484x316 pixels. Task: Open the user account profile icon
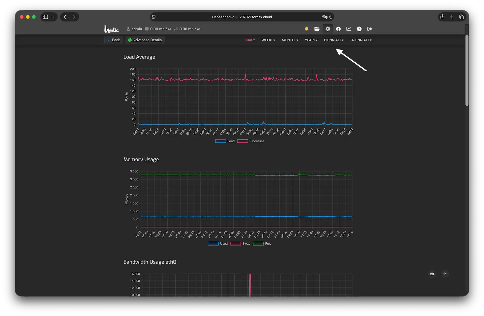coord(338,29)
